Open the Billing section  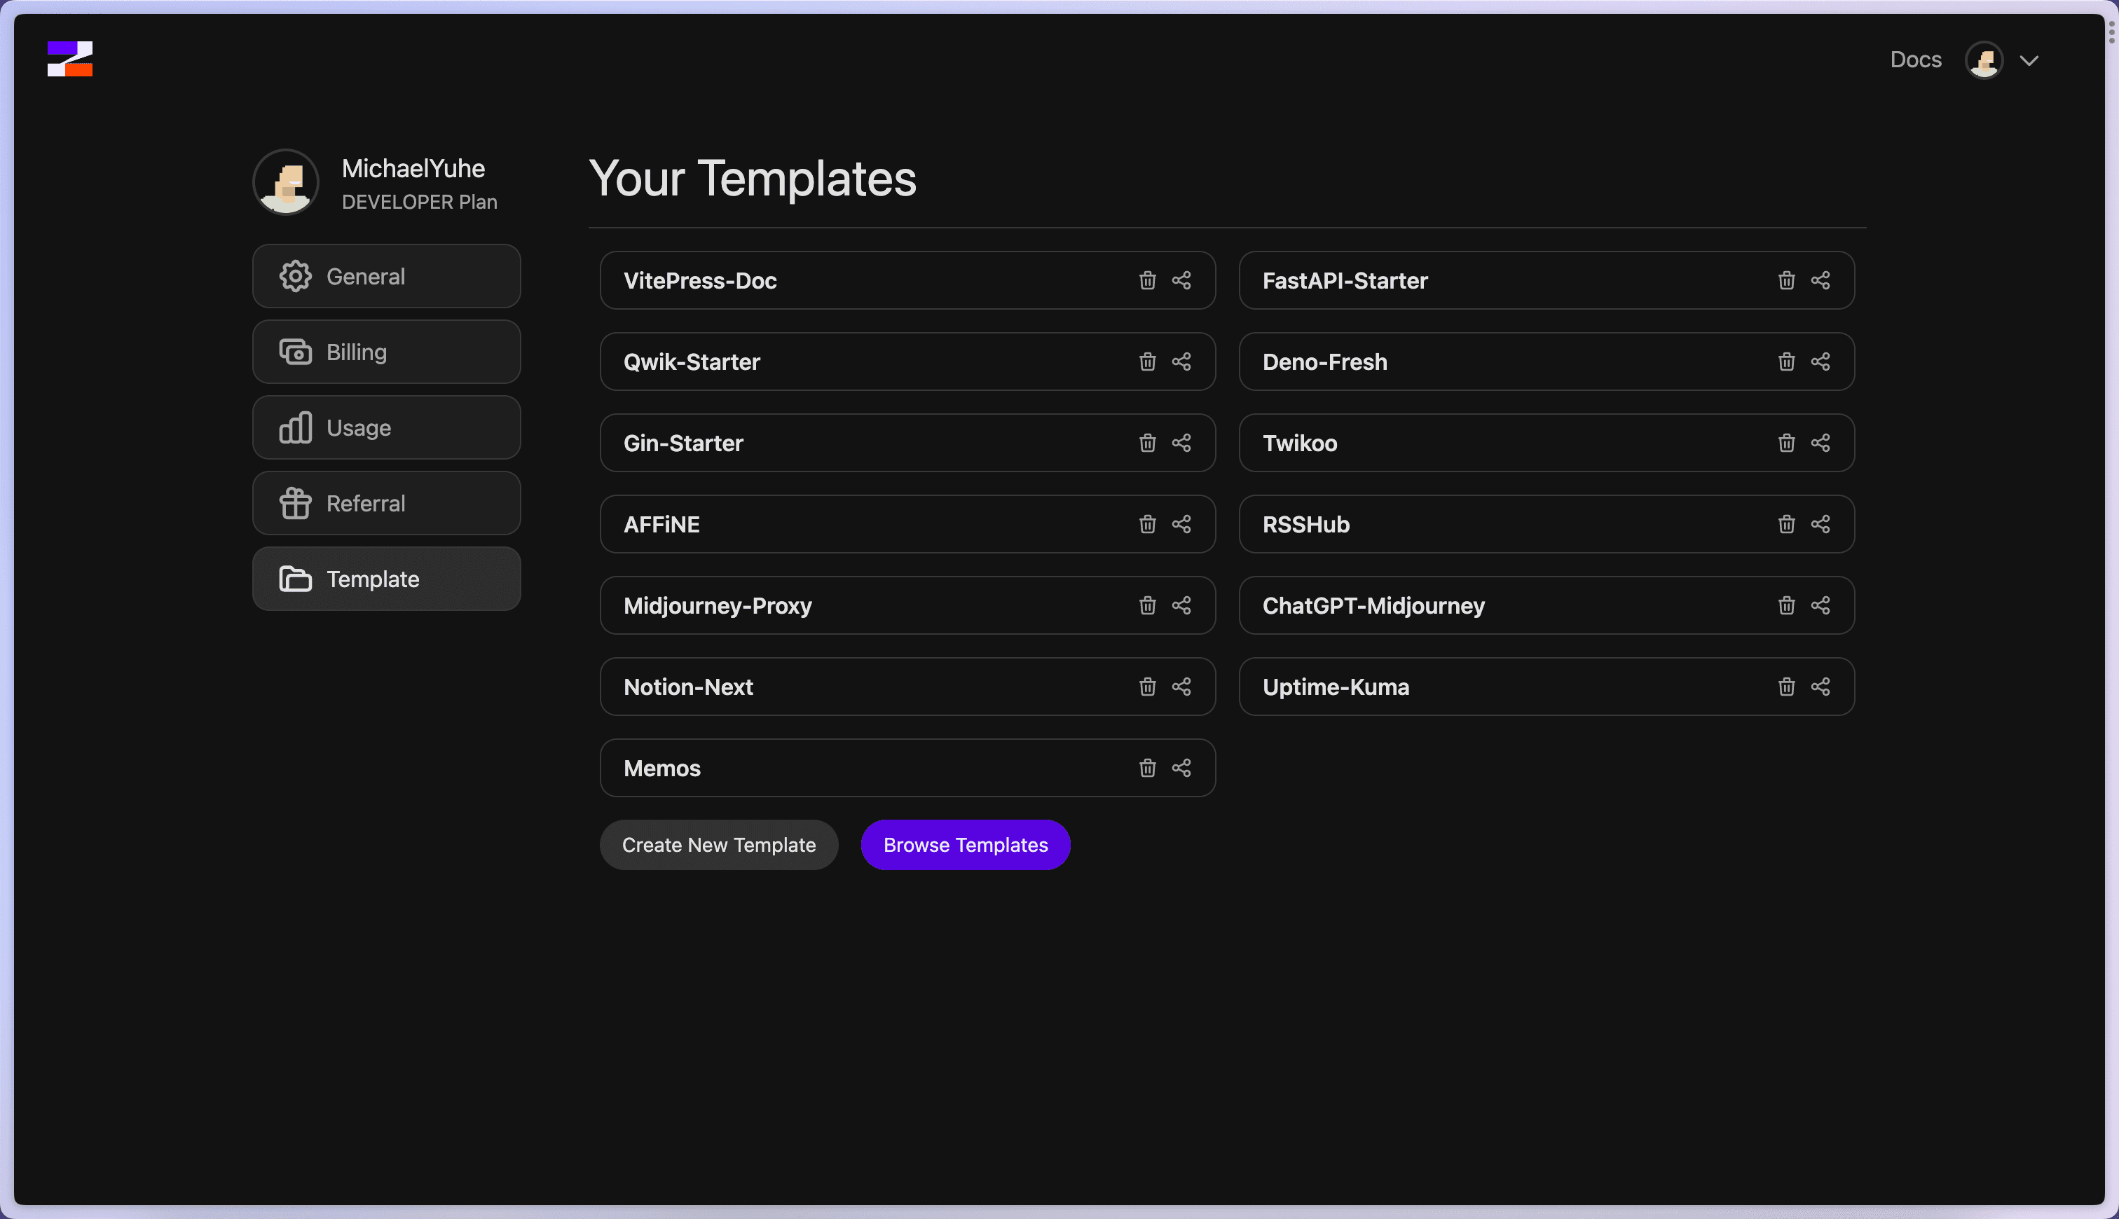point(386,352)
